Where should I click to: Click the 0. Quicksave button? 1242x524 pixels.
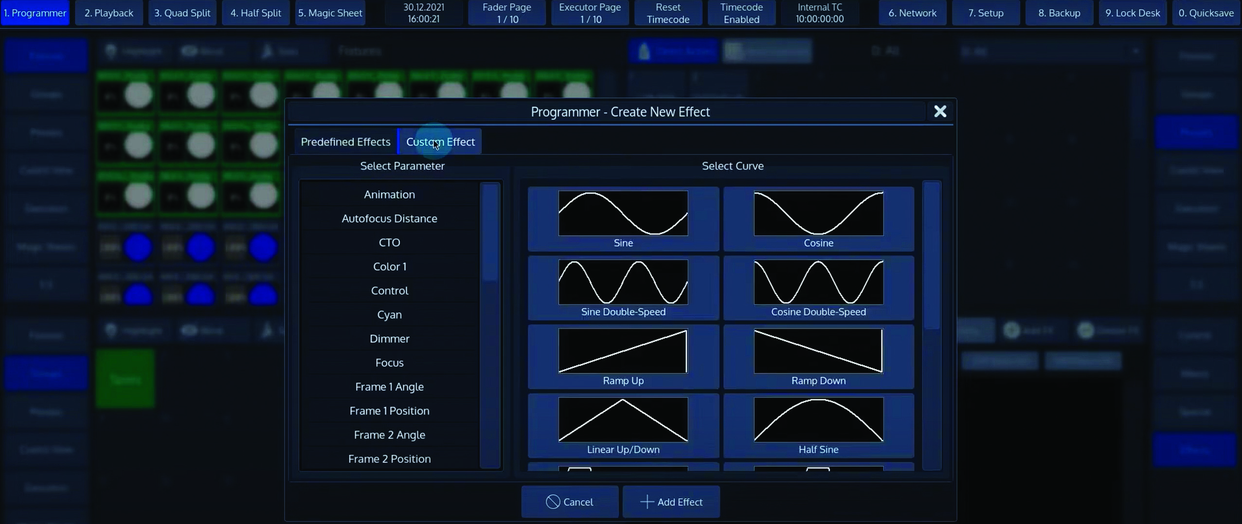[x=1206, y=13]
